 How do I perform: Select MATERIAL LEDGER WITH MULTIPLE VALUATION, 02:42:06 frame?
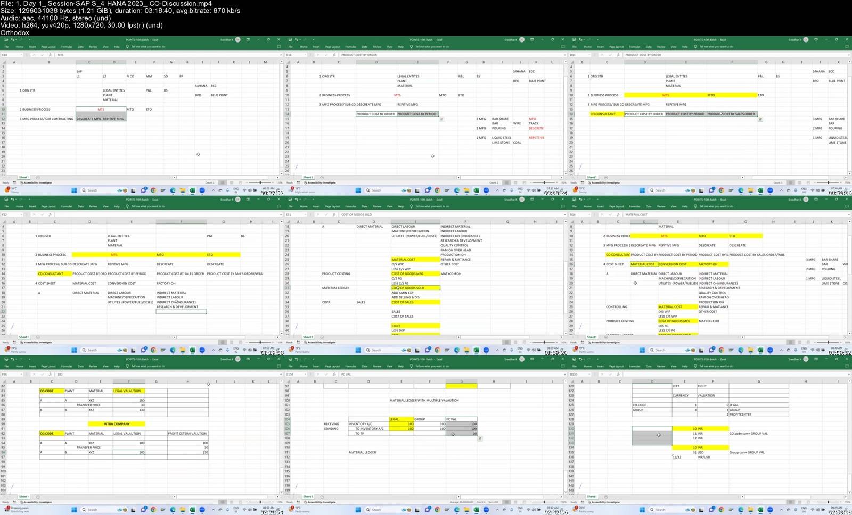pyautogui.click(x=424, y=400)
